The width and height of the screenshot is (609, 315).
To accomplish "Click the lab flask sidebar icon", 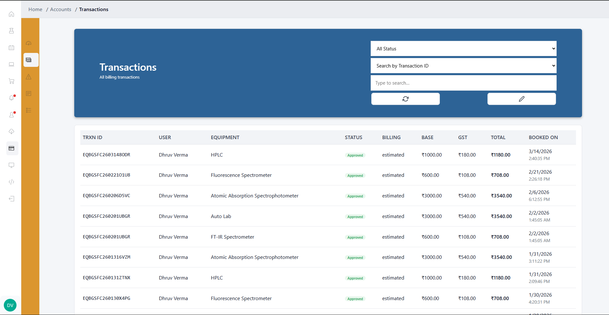I will [x=11, y=31].
